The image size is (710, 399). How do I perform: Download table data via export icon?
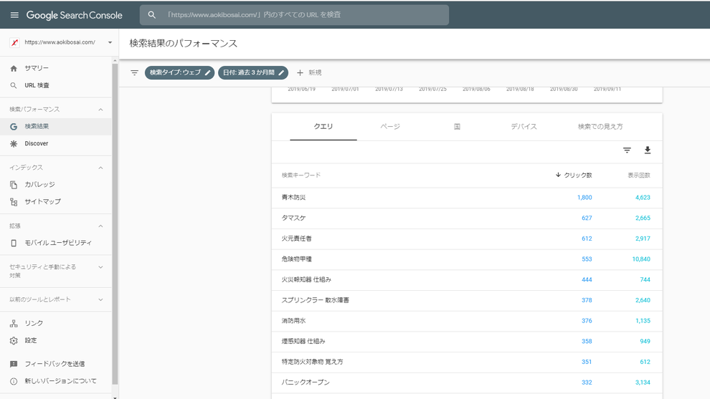pyautogui.click(x=648, y=150)
